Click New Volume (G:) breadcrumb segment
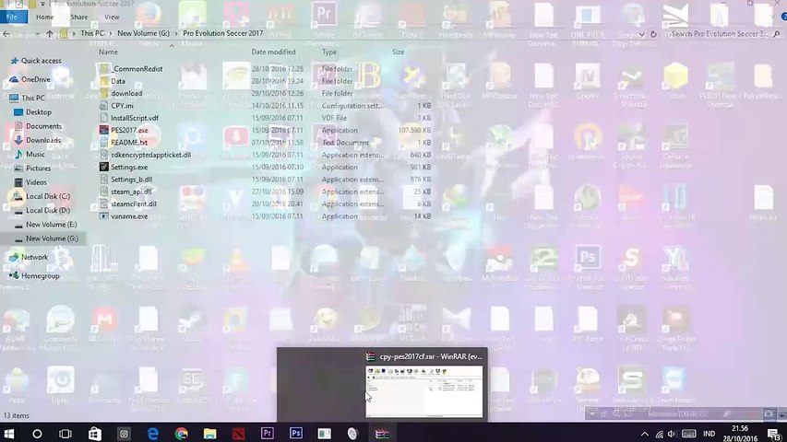 coord(143,33)
